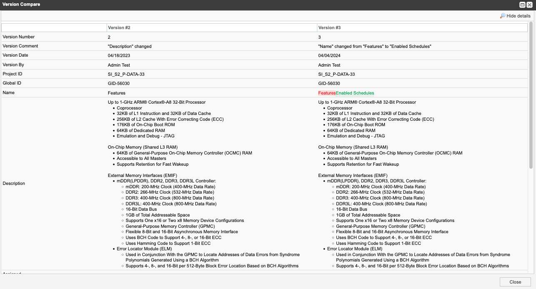Click the Version By row label
The image size is (536, 289).
click(13, 65)
